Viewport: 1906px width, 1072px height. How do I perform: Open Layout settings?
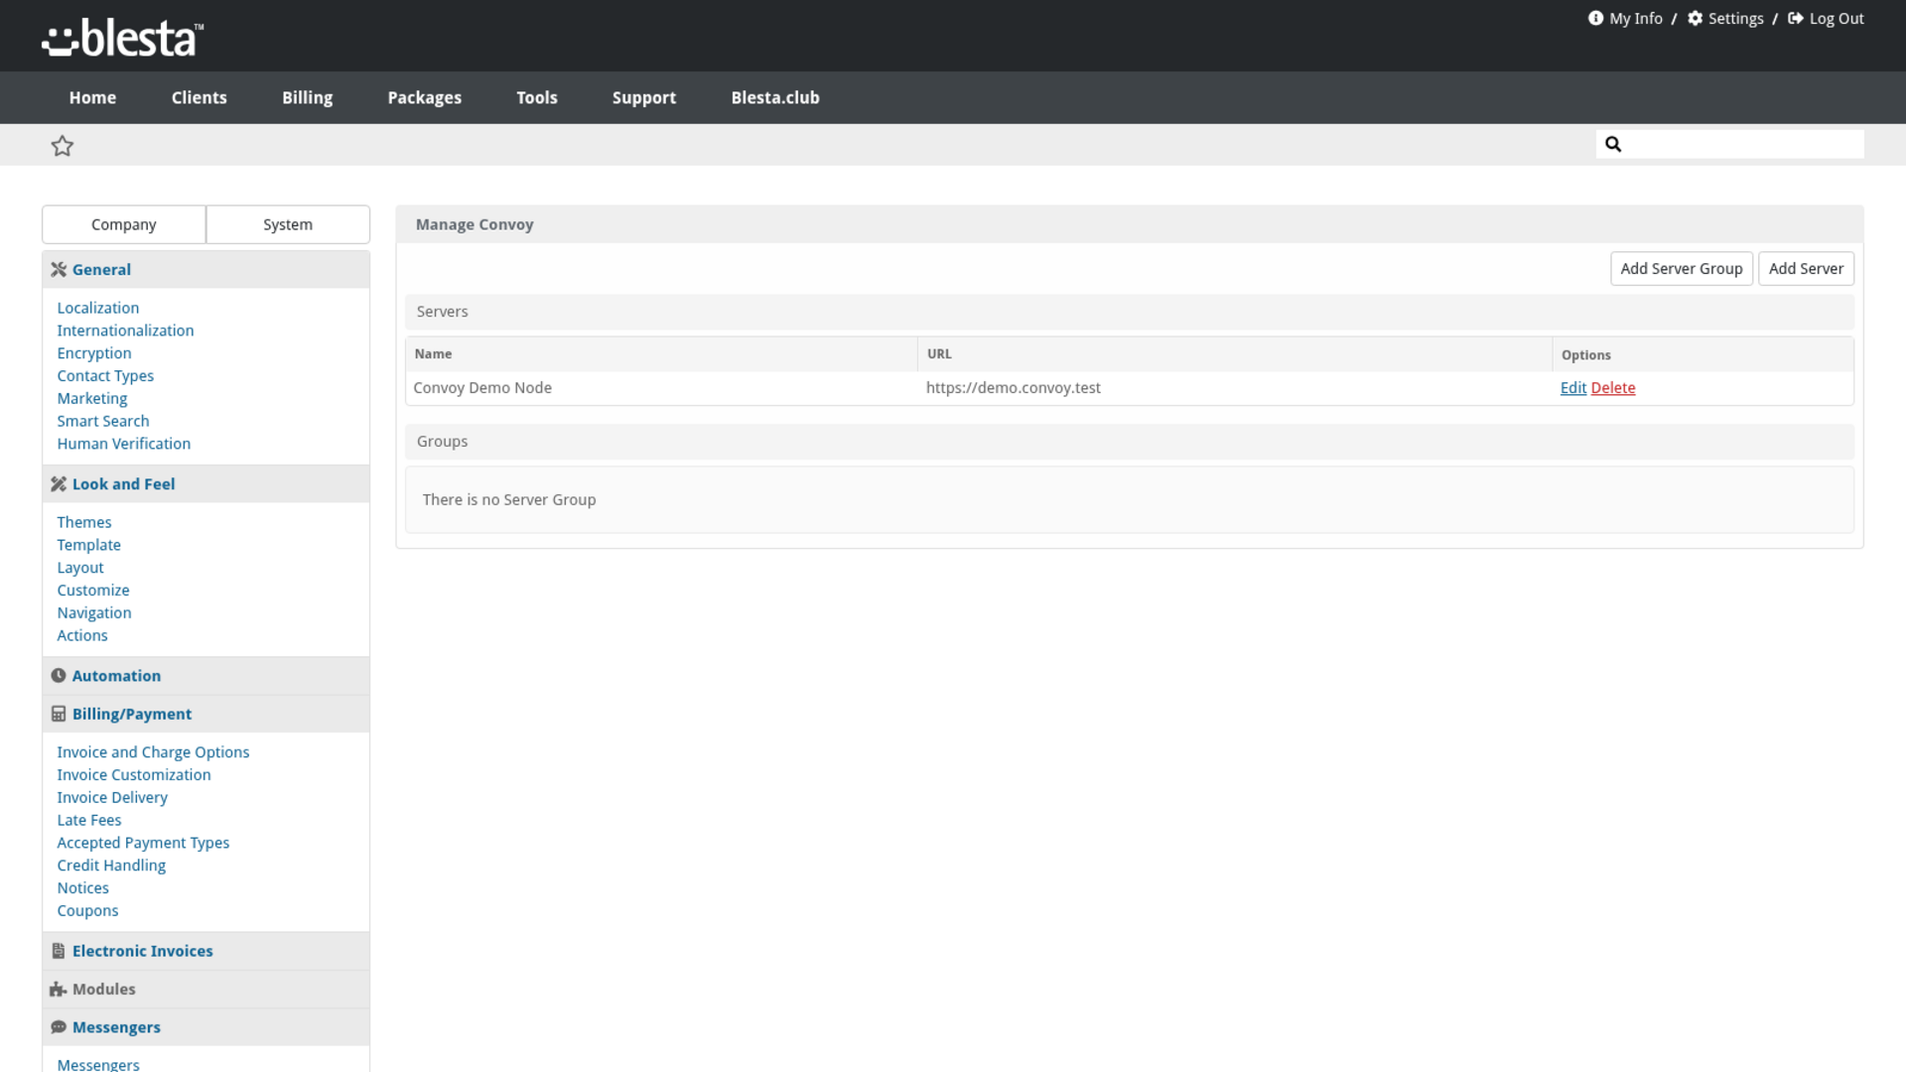point(80,568)
